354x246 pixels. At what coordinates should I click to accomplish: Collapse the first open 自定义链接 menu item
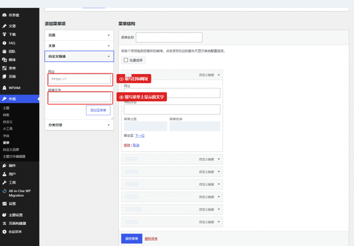(218, 75)
